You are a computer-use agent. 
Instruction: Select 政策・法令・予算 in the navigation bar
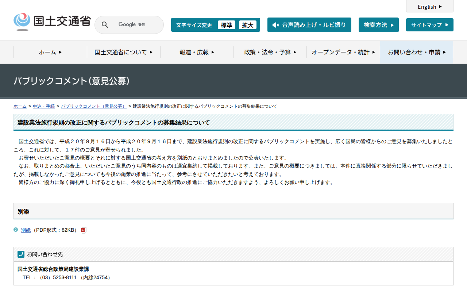click(269, 52)
